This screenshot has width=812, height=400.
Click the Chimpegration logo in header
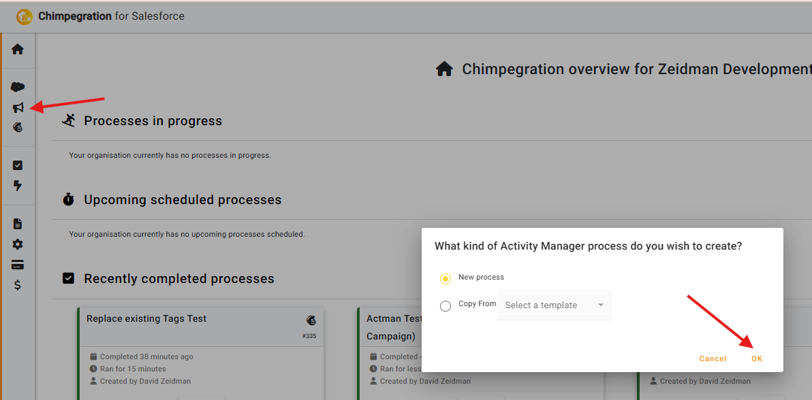click(x=25, y=16)
